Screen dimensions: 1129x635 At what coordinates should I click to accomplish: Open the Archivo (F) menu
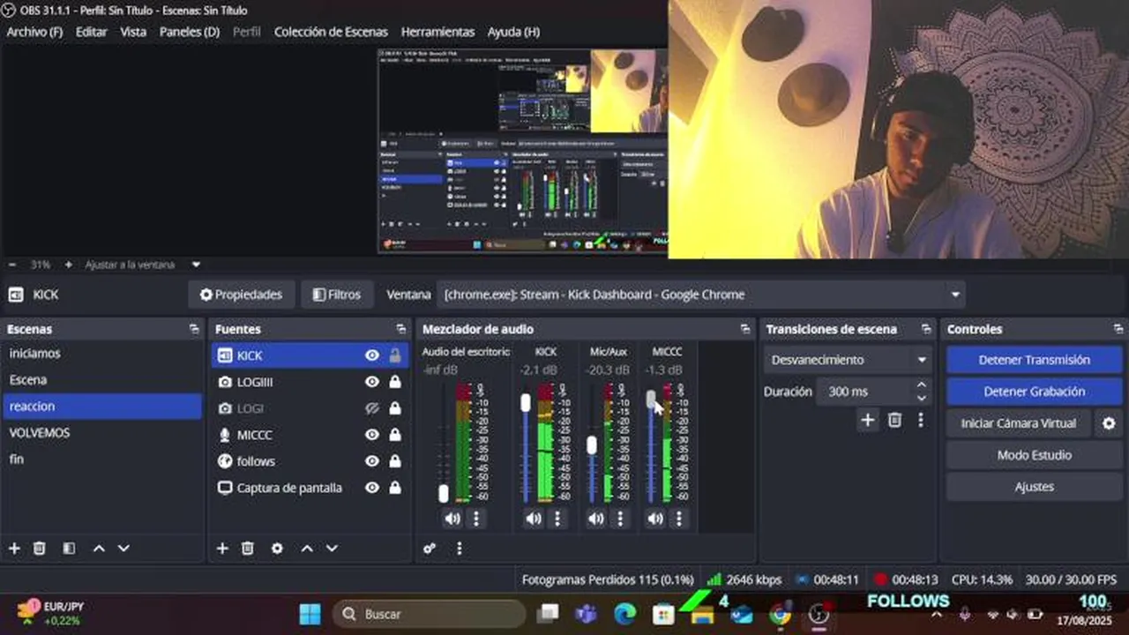point(35,32)
